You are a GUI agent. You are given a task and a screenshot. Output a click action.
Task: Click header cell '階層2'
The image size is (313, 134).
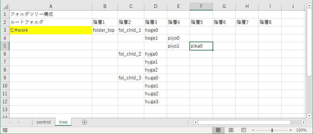point(131,22)
